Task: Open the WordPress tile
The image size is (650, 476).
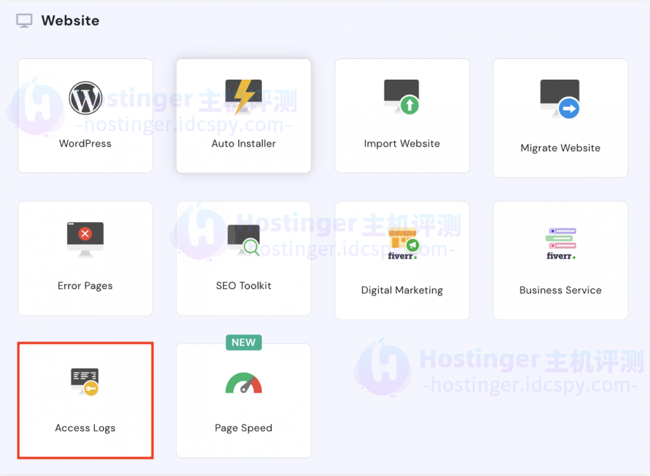Action: click(85, 116)
